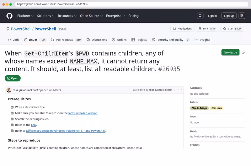The height and width of the screenshot is (166, 251).
Task: Click the Pull requests icon
Action: (x=52, y=40)
